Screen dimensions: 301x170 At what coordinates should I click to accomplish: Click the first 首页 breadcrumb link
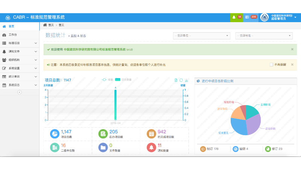tap(51, 25)
